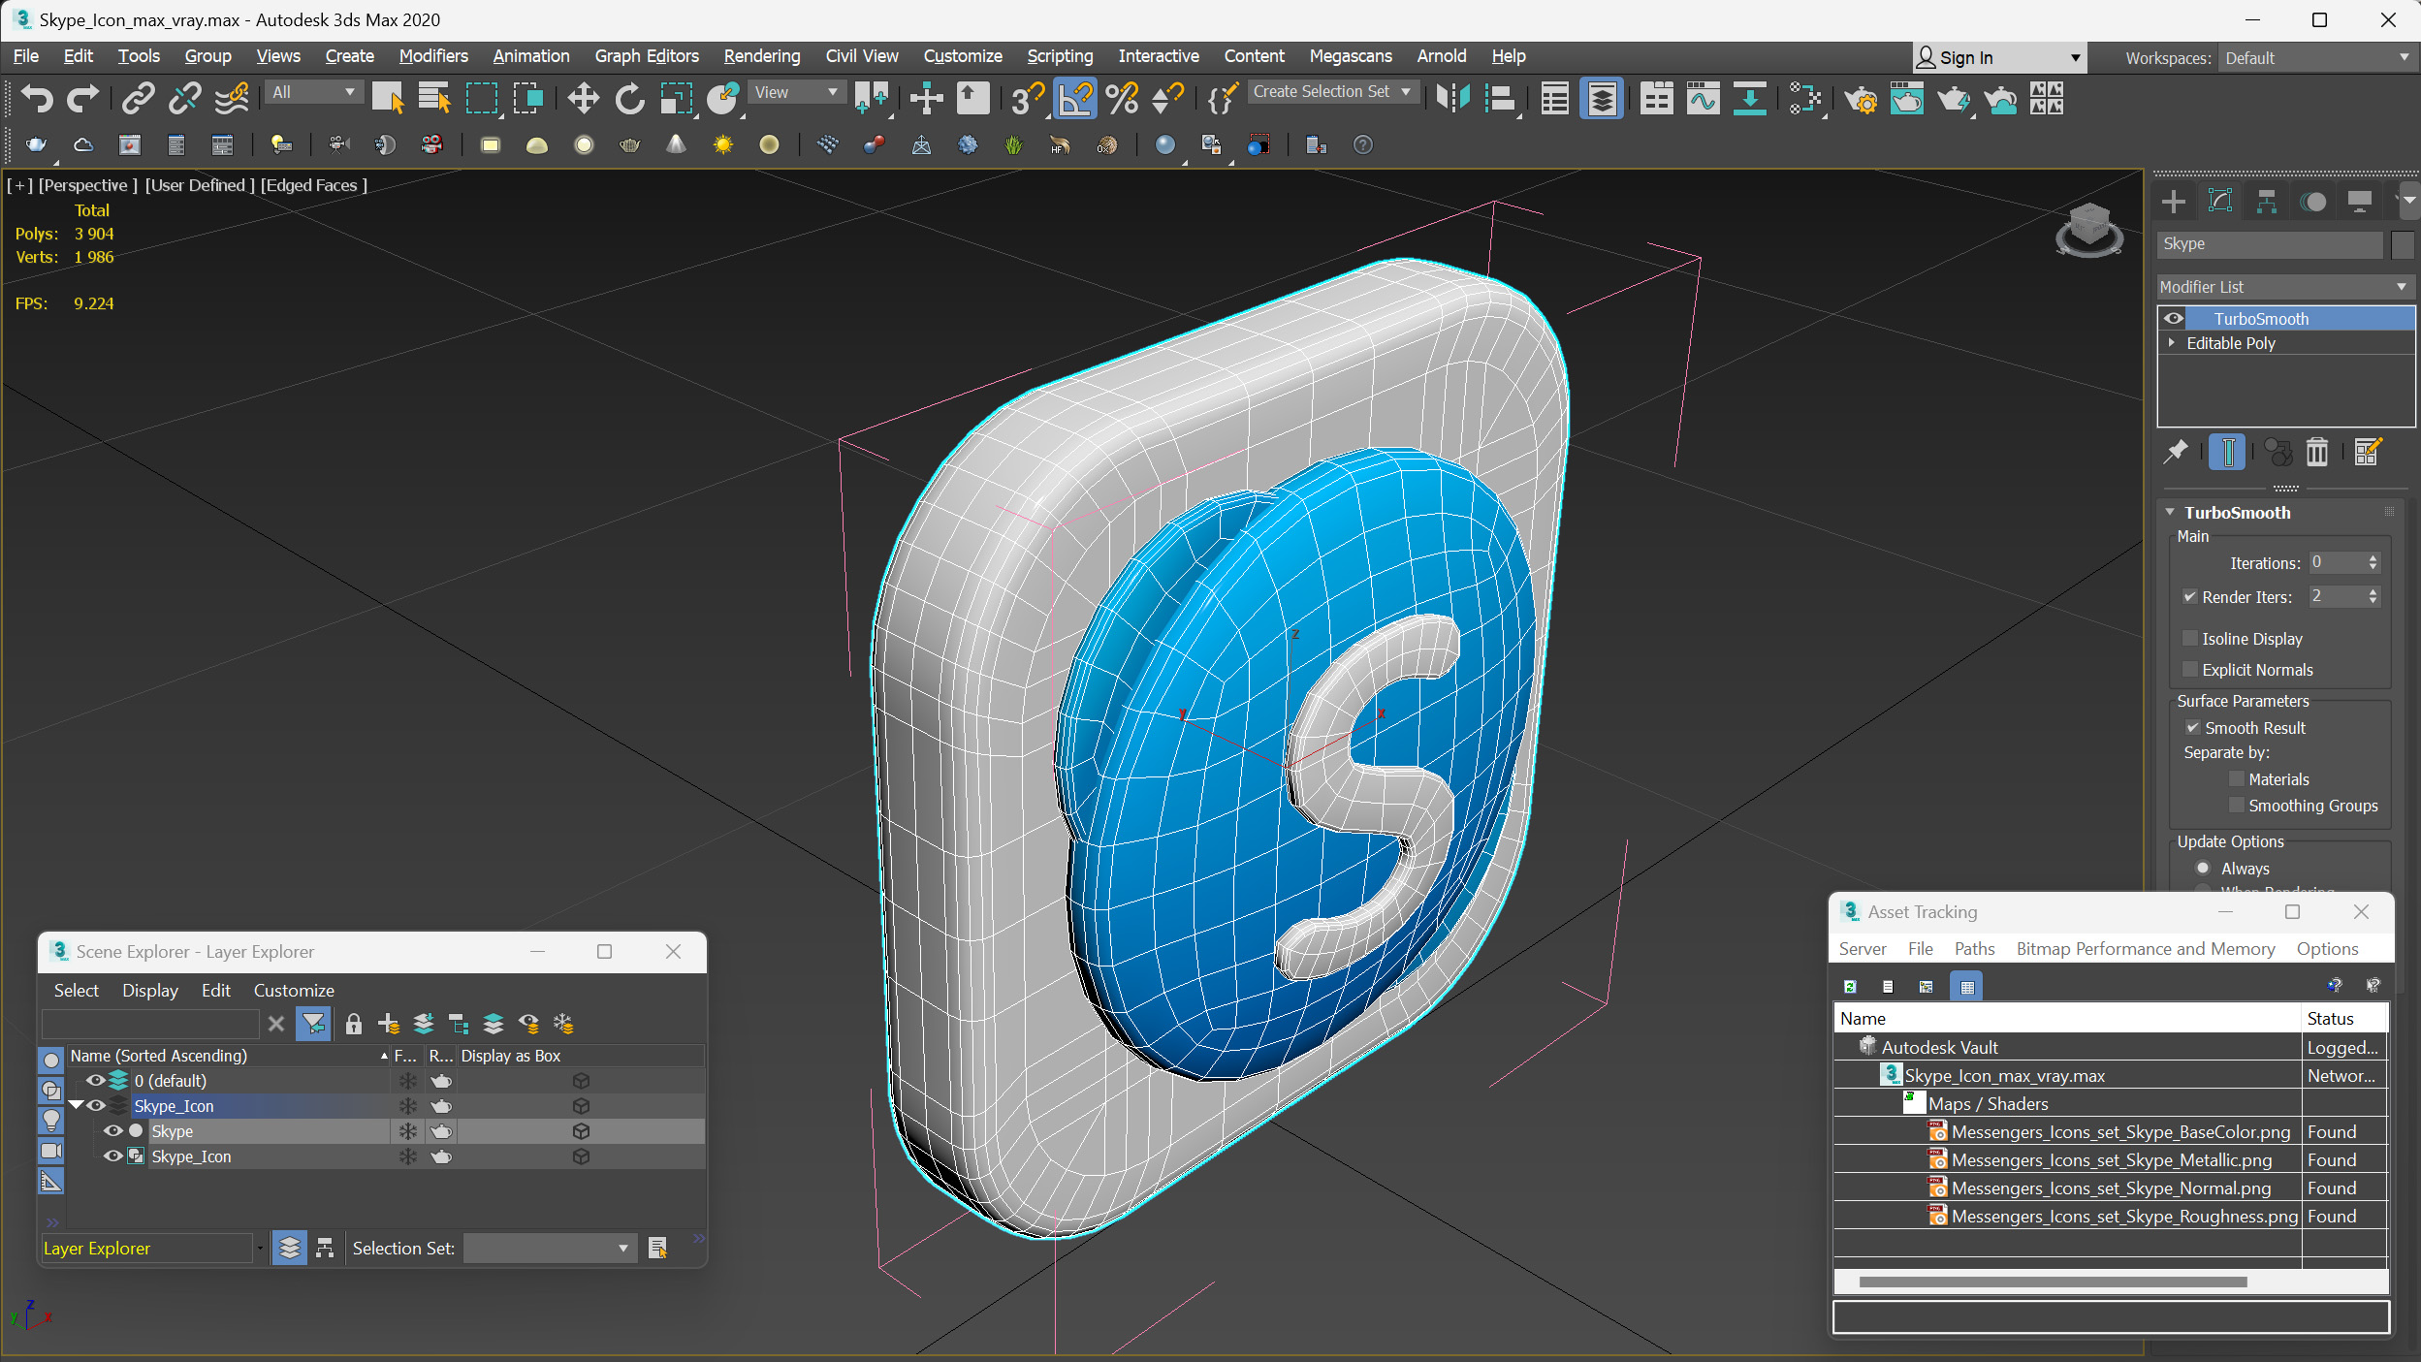Click the Name (Sorted Ascending) column header
Image resolution: width=2421 pixels, height=1362 pixels.
[x=229, y=1056]
